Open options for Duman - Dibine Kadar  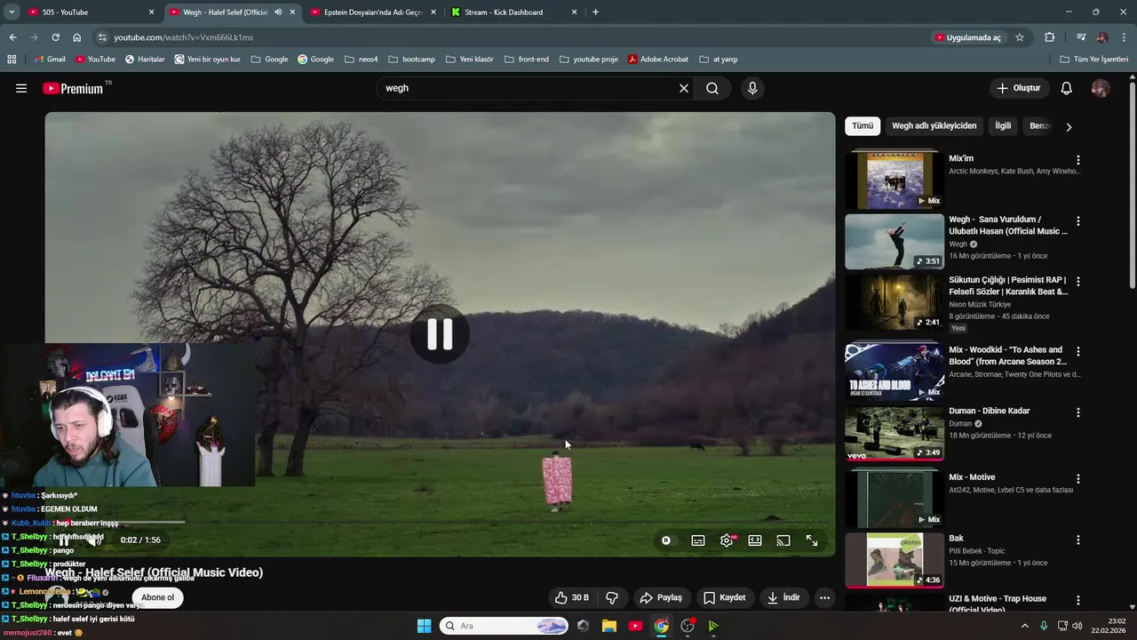(x=1078, y=412)
